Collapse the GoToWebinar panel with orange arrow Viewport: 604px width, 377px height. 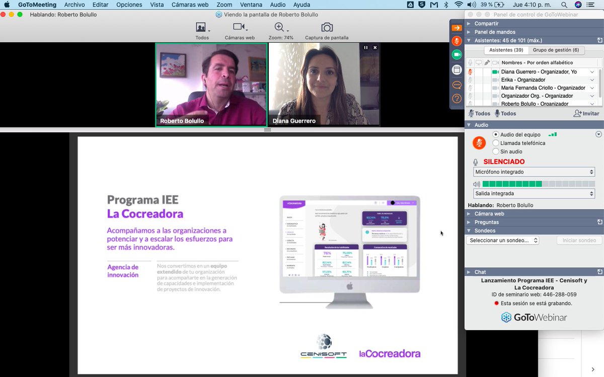pyautogui.click(x=457, y=28)
